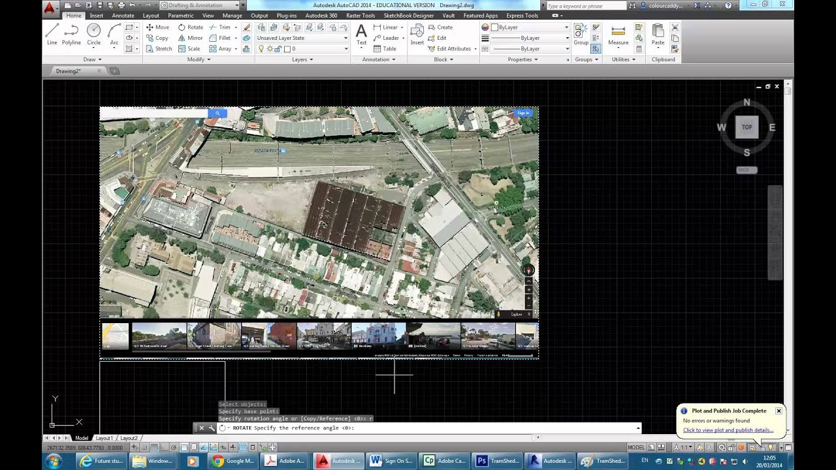Click the Trim tool

(x=220, y=27)
